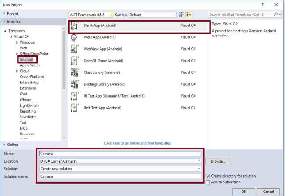285x196 pixels.
Task: Open the Solution dropdown Create new solution
Action: (199, 169)
